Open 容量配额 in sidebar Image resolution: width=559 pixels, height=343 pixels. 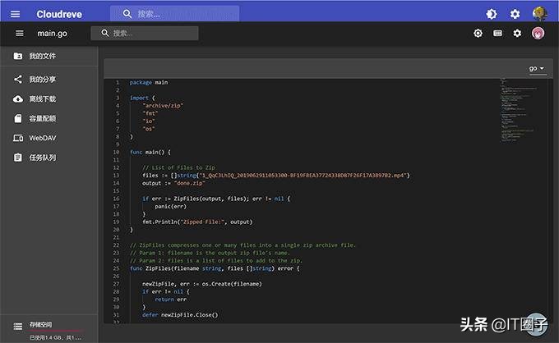point(49,118)
